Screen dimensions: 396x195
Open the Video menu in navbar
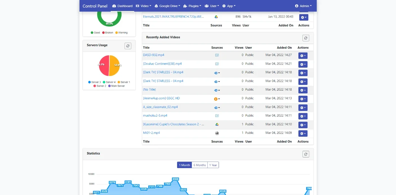143,6
